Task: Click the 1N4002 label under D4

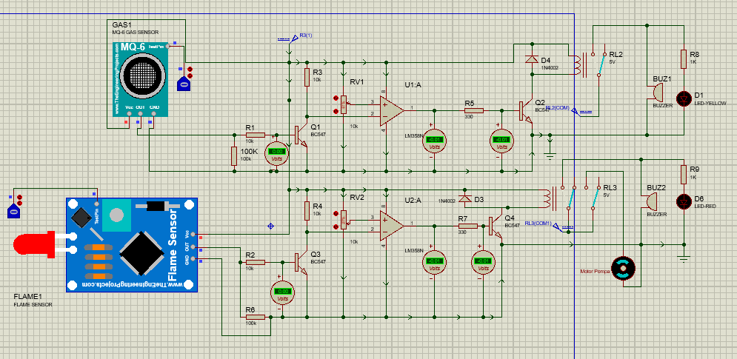Action: point(549,67)
